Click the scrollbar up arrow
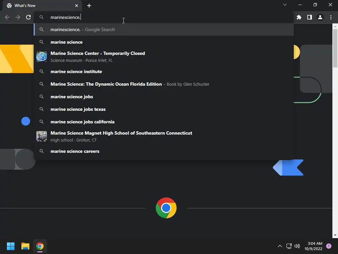This screenshot has height=254, width=338. pyautogui.click(x=335, y=26)
